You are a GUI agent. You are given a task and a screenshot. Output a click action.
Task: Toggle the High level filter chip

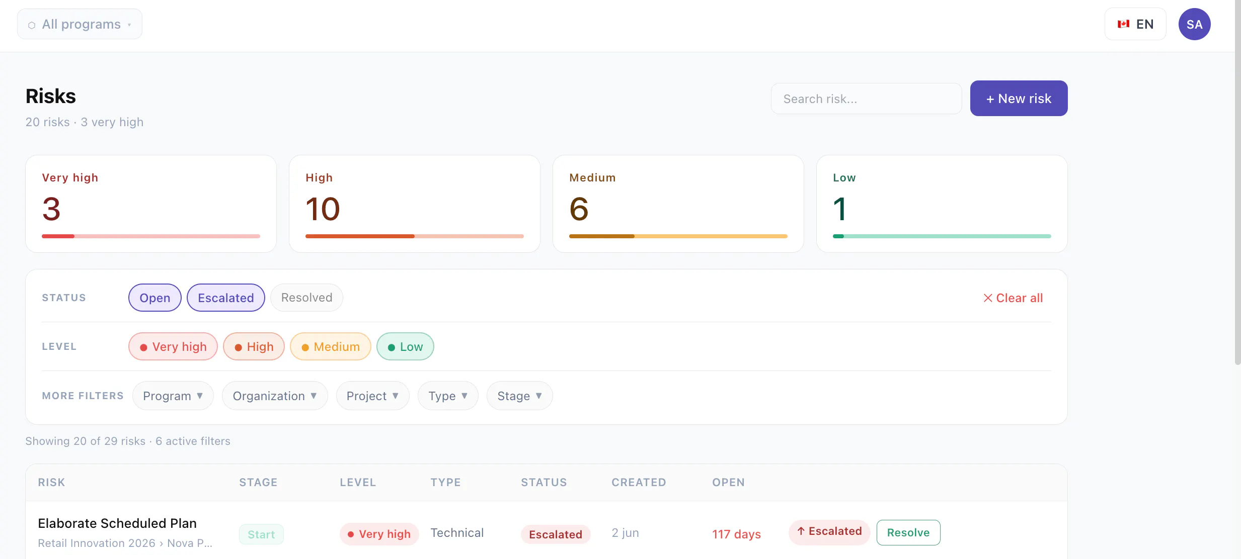click(x=254, y=346)
